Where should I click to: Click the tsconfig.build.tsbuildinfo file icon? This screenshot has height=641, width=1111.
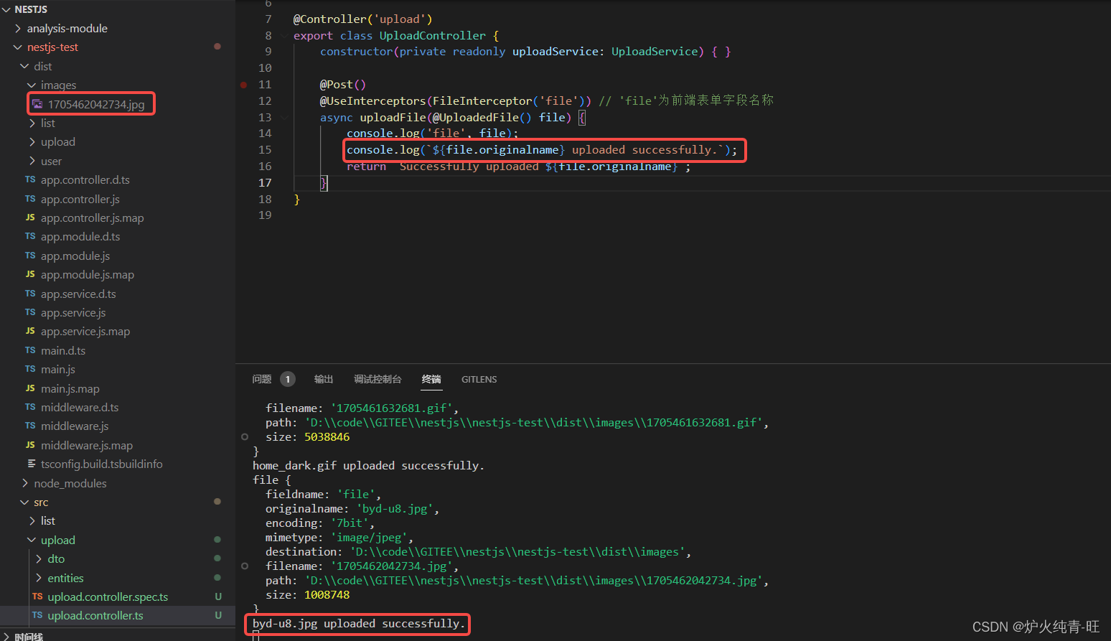(32, 464)
